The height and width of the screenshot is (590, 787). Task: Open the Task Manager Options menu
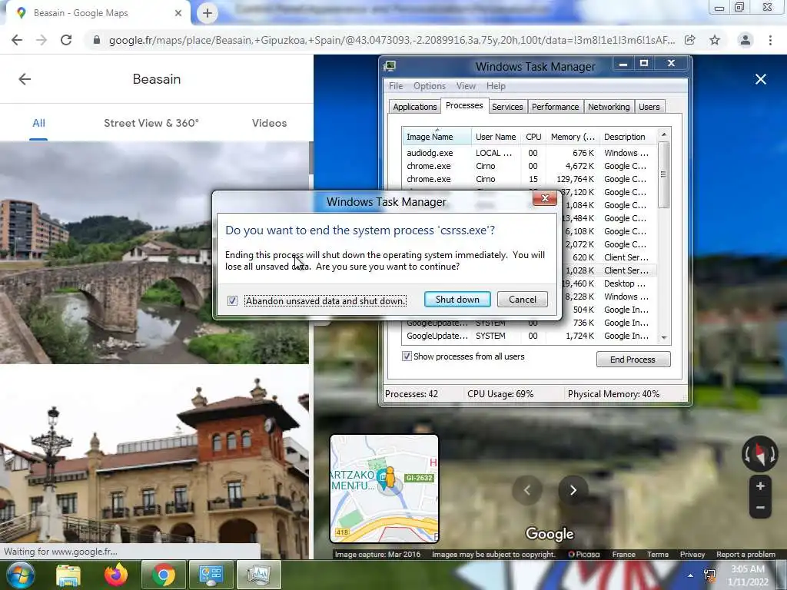429,86
